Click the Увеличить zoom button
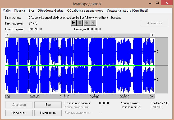 point(19,113)
